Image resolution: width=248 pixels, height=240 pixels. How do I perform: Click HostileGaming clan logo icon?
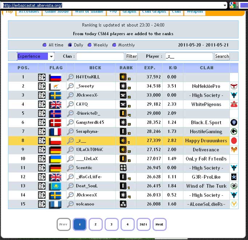pyautogui.click(x=234, y=131)
